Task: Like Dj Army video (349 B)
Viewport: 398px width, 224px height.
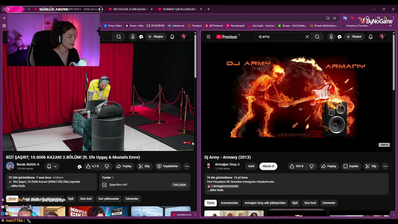Action: 297,166
